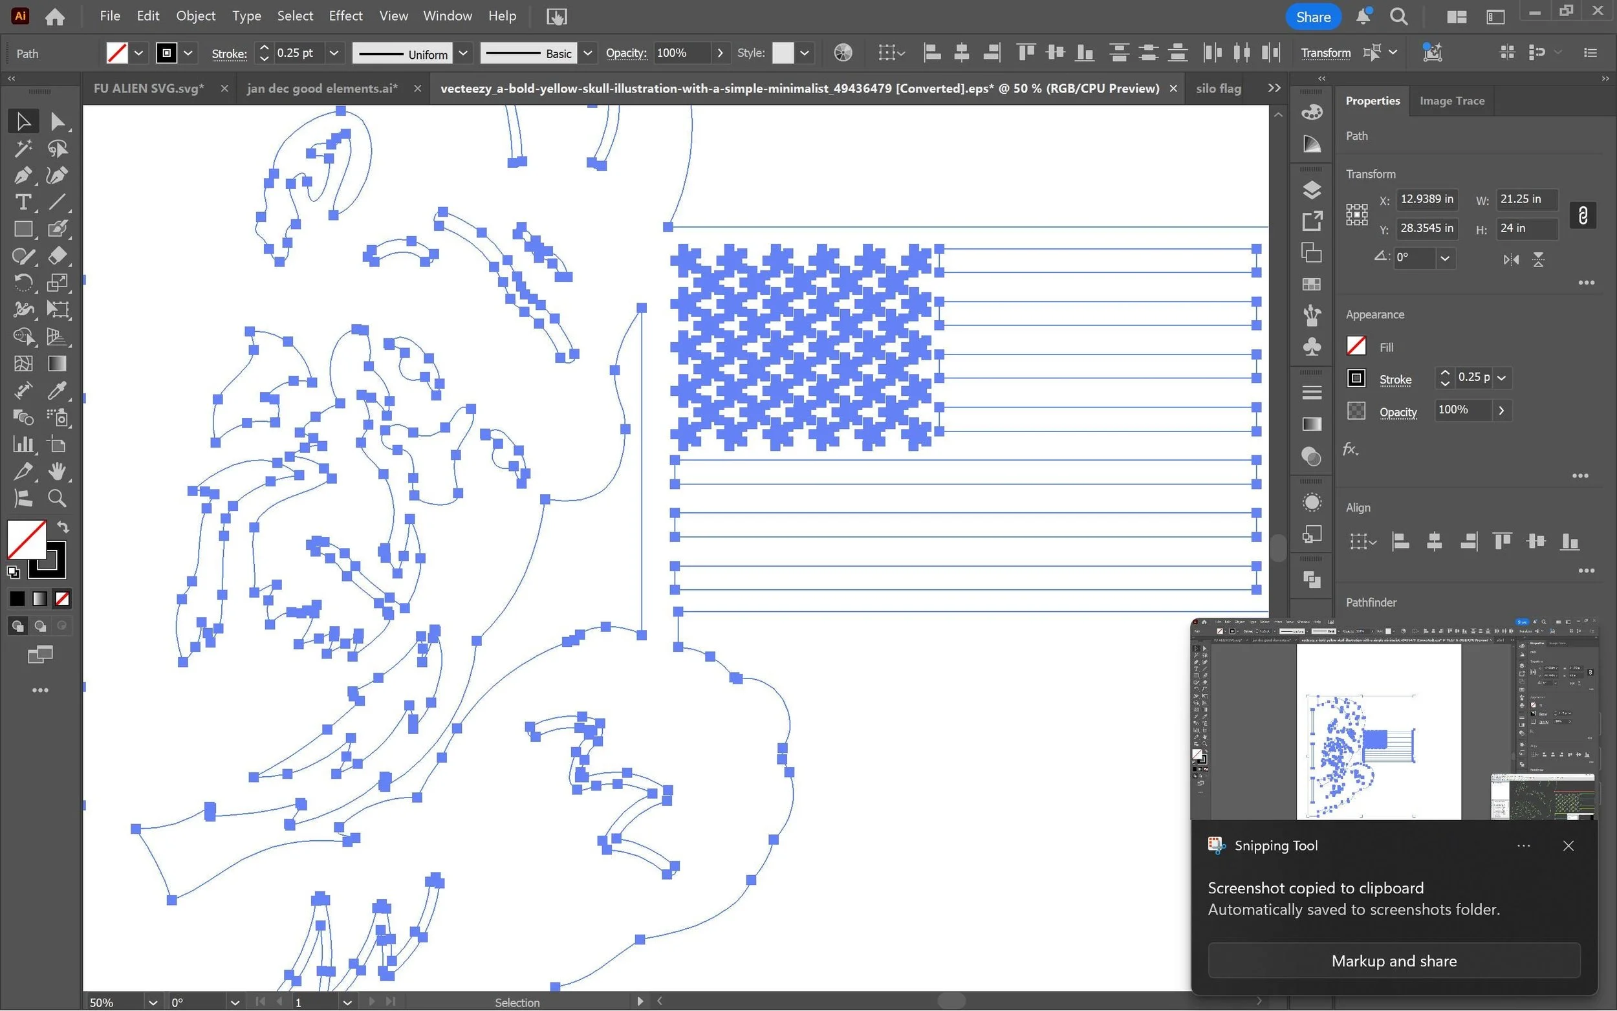The image size is (1617, 1011).
Task: Open the zoom level dropdown at 50%
Action: pos(153,1003)
